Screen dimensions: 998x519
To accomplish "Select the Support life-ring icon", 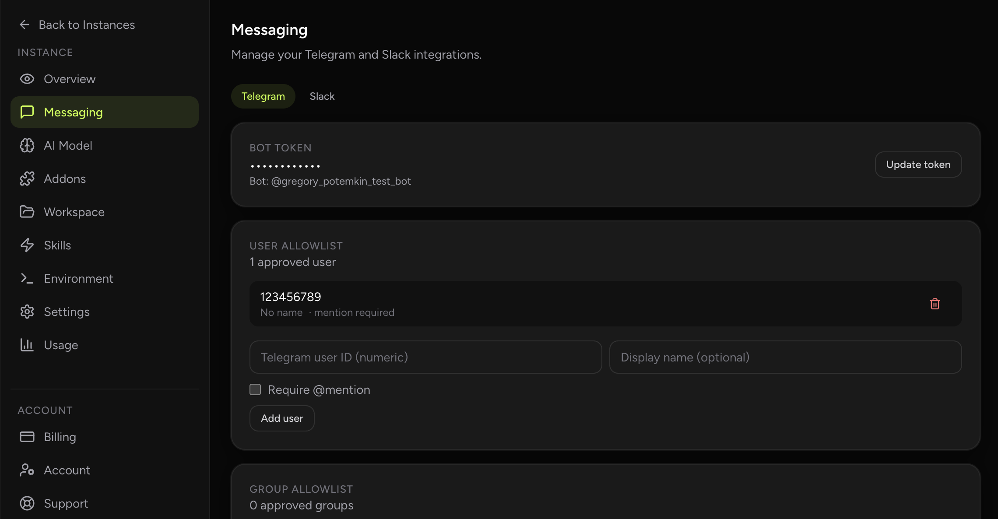I will coord(27,503).
